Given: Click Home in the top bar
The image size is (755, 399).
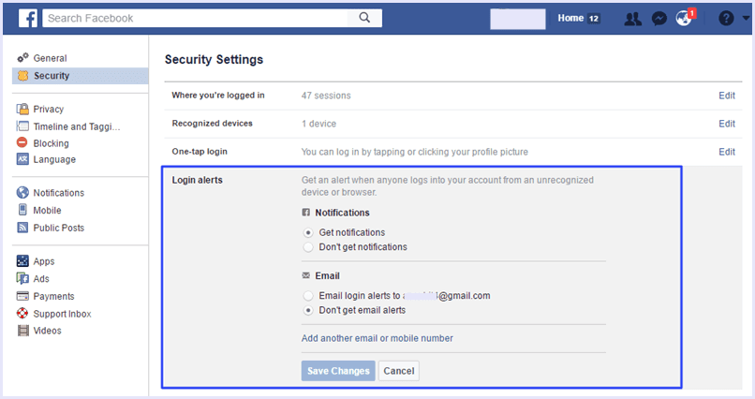Looking at the screenshot, I should pyautogui.click(x=570, y=18).
